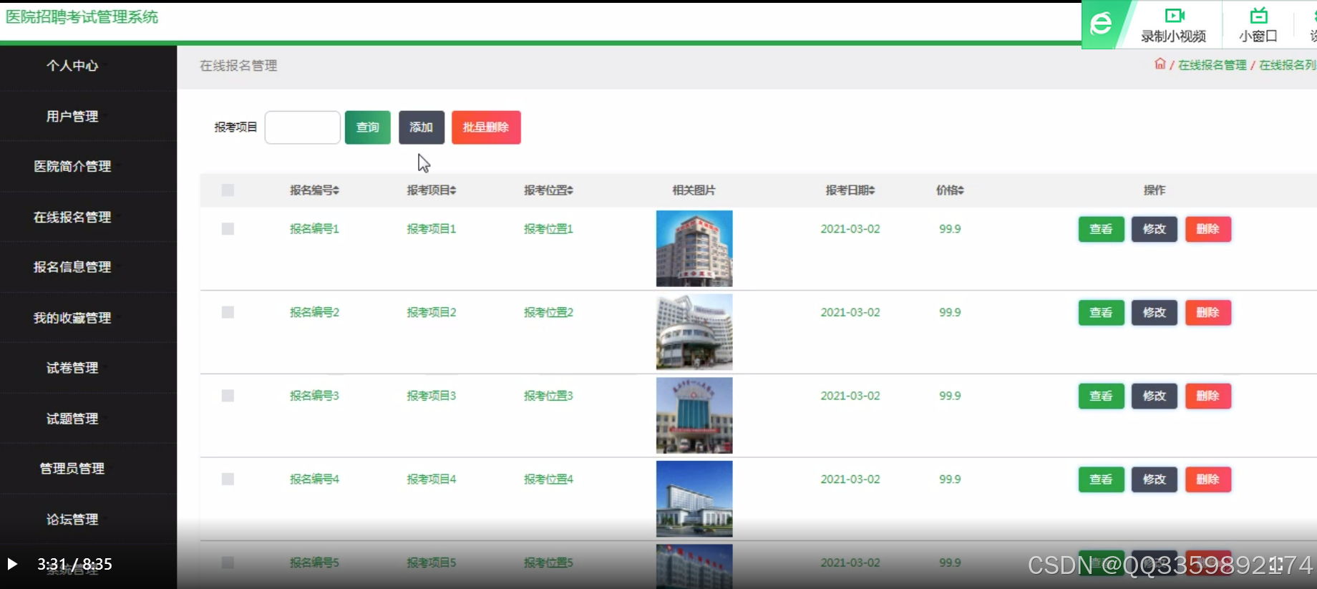This screenshot has height=589, width=1317.
Task: Click 修改 for 报名编号1 row
Action: tap(1155, 229)
